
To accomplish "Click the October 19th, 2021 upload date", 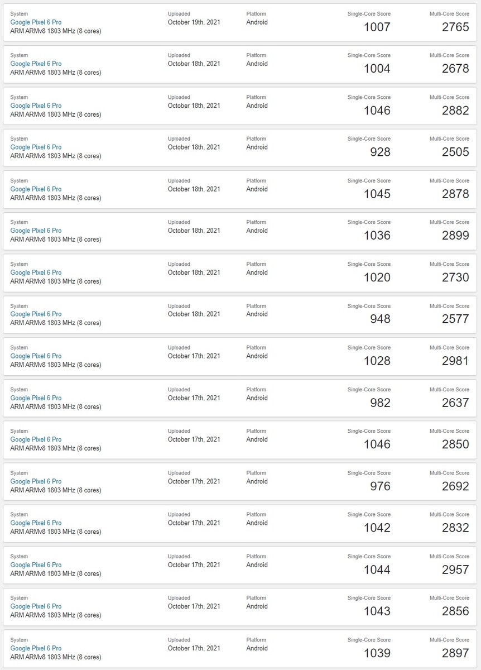I will 194,22.
